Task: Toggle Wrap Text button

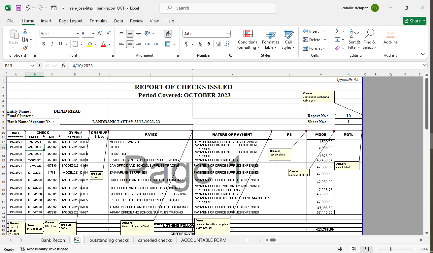Action: pyautogui.click(x=168, y=34)
